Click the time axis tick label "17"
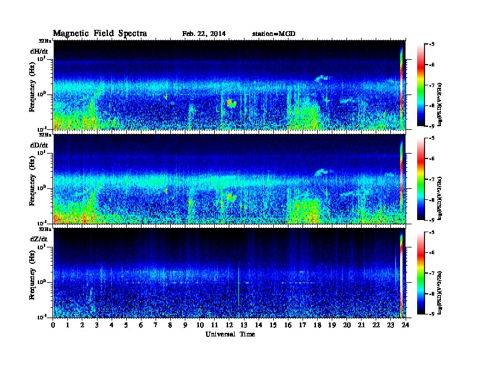The image size is (483, 373). click(302, 325)
